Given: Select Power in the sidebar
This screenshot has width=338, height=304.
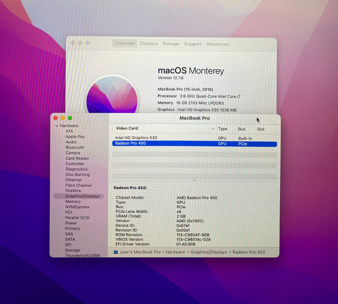Looking at the screenshot, I should click(71, 223).
